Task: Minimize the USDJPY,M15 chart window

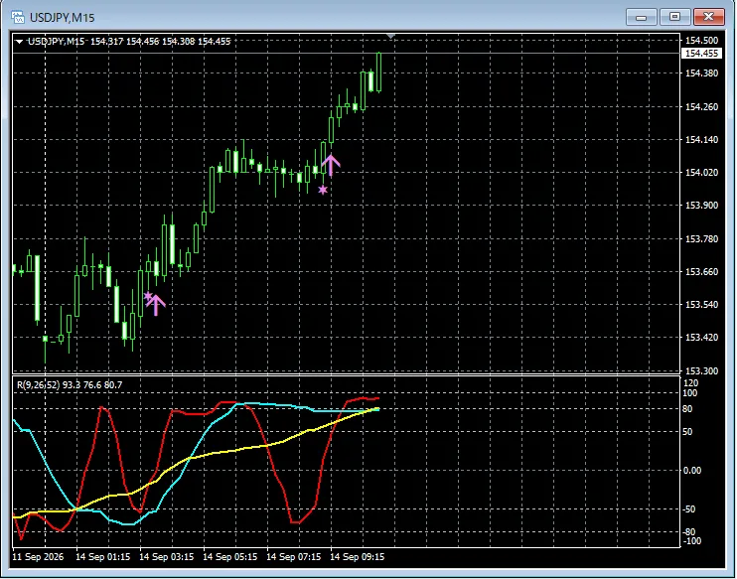Action: [641, 18]
